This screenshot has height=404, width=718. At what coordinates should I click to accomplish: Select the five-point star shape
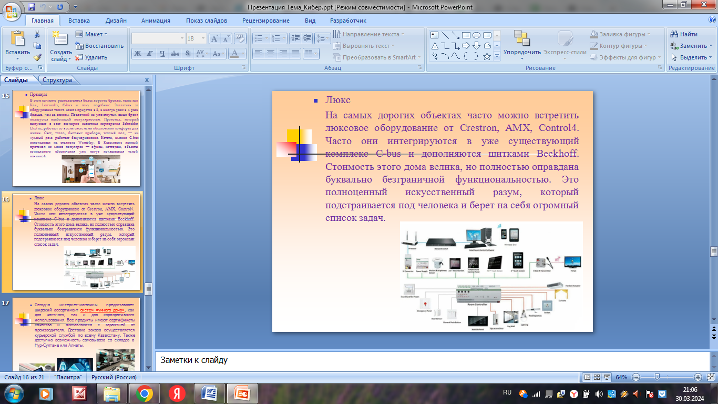point(487,56)
